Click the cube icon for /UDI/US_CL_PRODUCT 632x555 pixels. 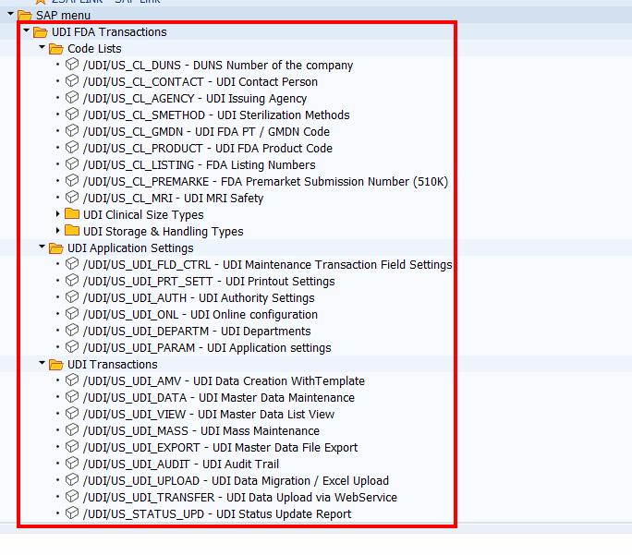[x=72, y=148]
